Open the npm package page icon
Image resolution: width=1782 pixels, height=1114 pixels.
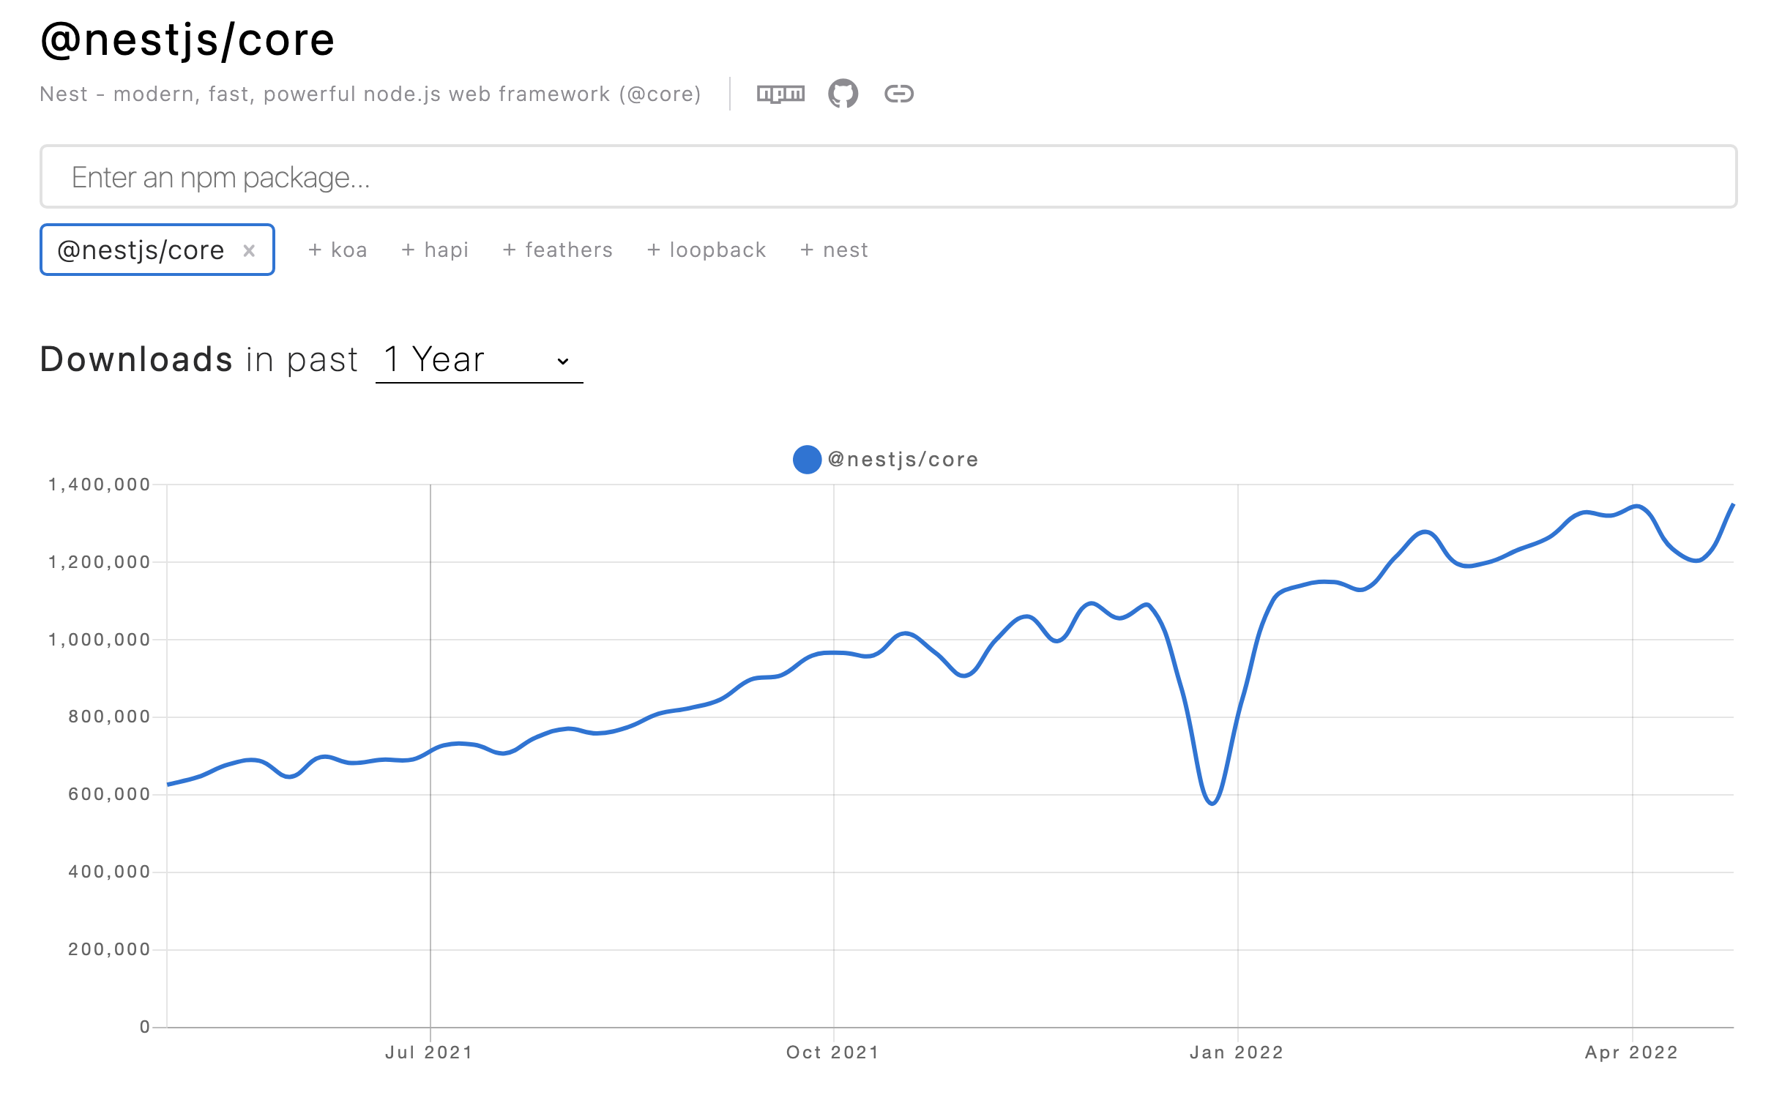click(x=780, y=94)
